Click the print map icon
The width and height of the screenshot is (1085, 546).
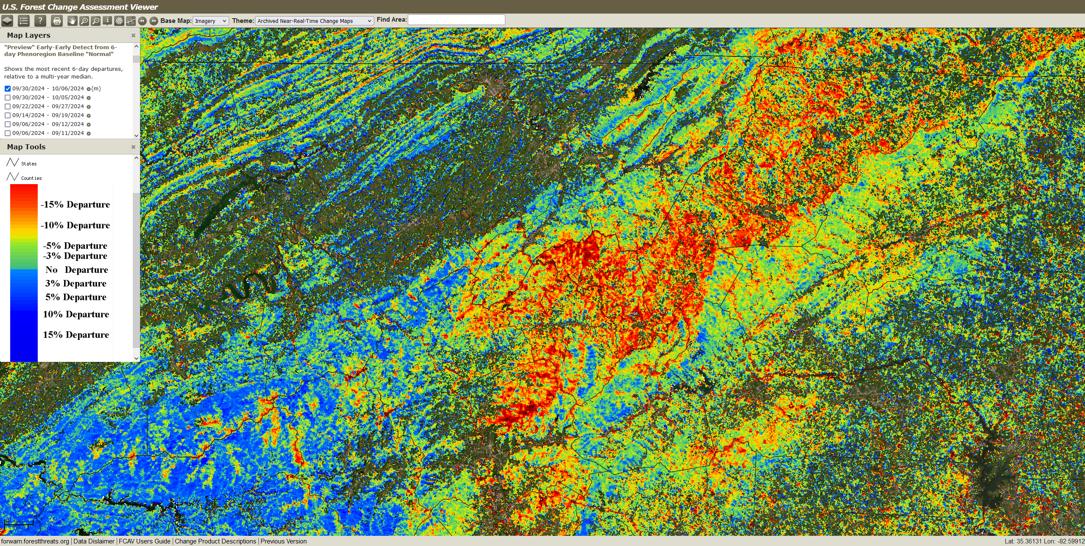pyautogui.click(x=57, y=21)
